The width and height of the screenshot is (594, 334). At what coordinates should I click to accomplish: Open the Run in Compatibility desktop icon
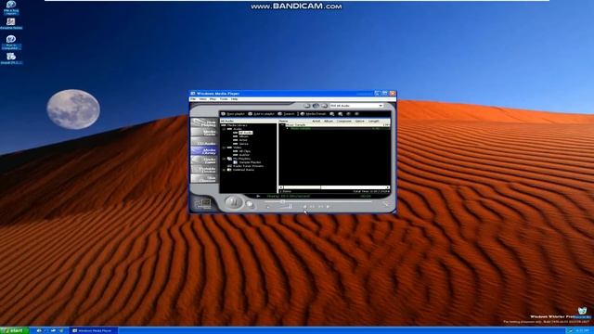[11, 43]
